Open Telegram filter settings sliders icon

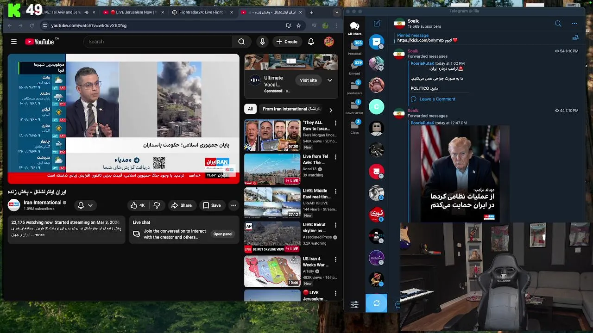click(354, 304)
